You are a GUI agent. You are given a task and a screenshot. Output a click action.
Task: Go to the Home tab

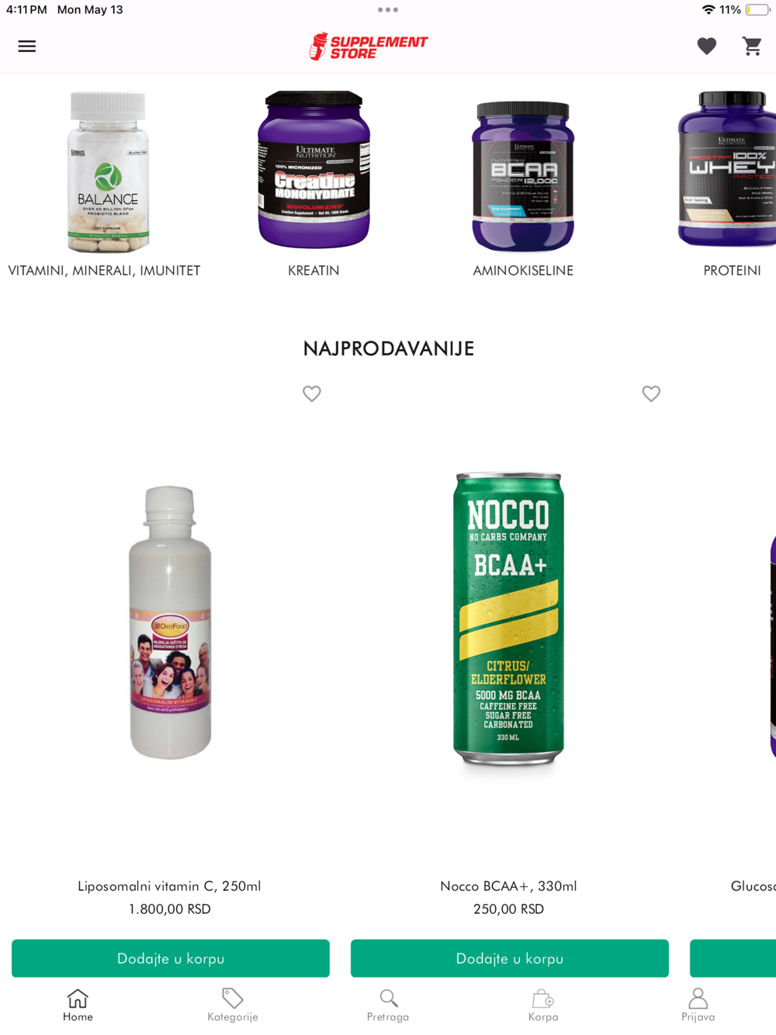pyautogui.click(x=78, y=1006)
